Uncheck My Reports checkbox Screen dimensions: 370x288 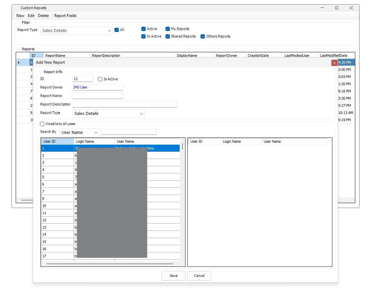(168, 29)
